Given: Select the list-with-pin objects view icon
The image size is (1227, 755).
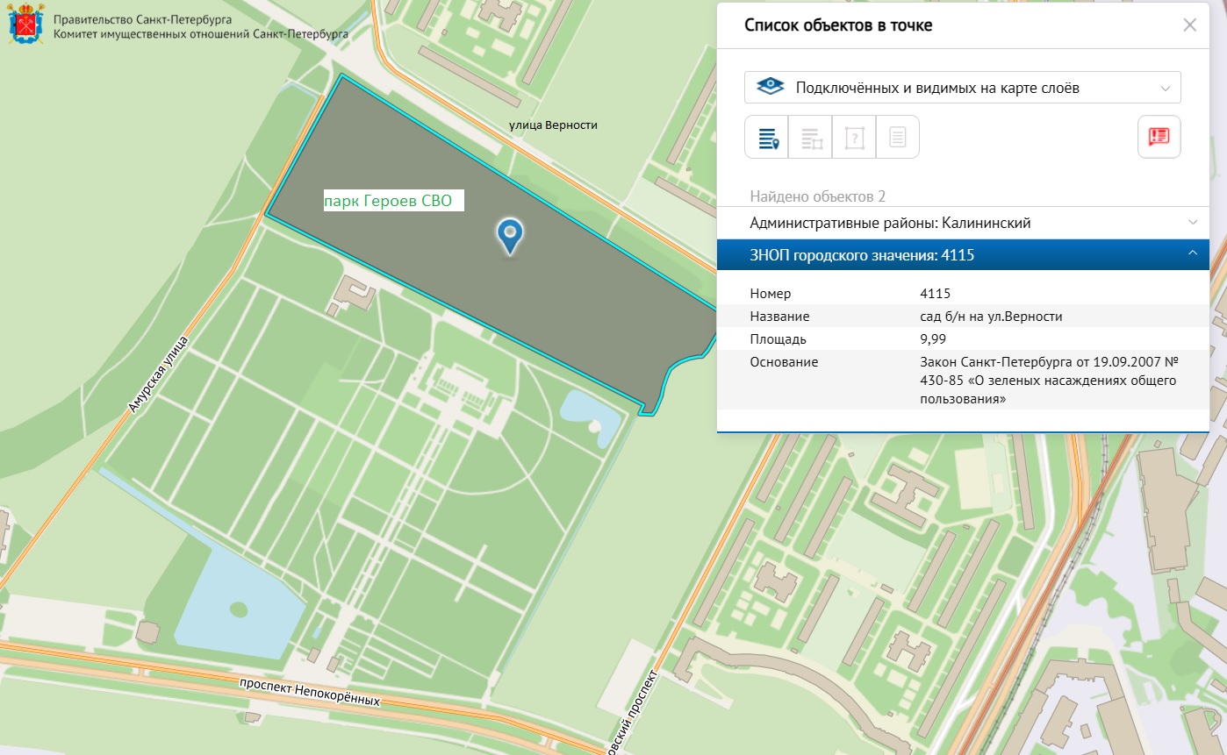Looking at the screenshot, I should point(767,137).
